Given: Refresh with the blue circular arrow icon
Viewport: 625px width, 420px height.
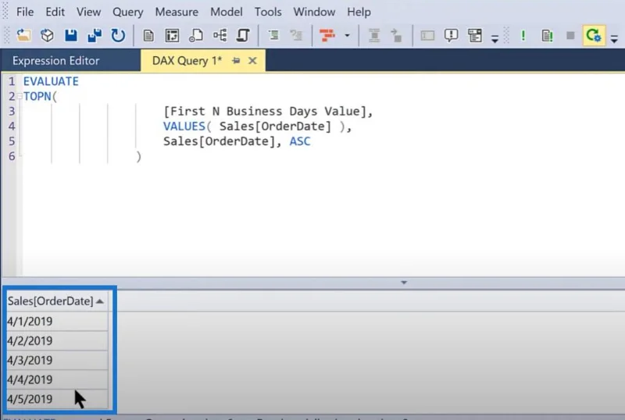Looking at the screenshot, I should 118,36.
